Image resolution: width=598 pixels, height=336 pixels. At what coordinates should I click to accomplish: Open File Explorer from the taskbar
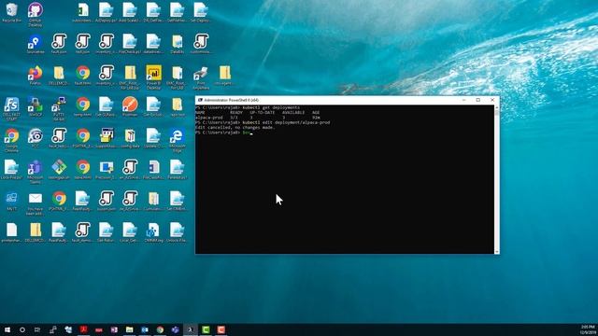click(x=129, y=329)
